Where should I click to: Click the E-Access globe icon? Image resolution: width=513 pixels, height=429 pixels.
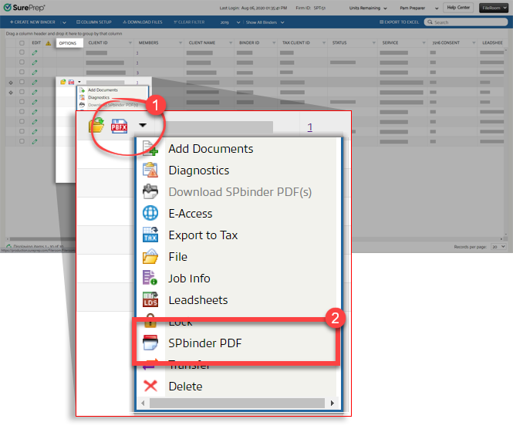coord(150,213)
